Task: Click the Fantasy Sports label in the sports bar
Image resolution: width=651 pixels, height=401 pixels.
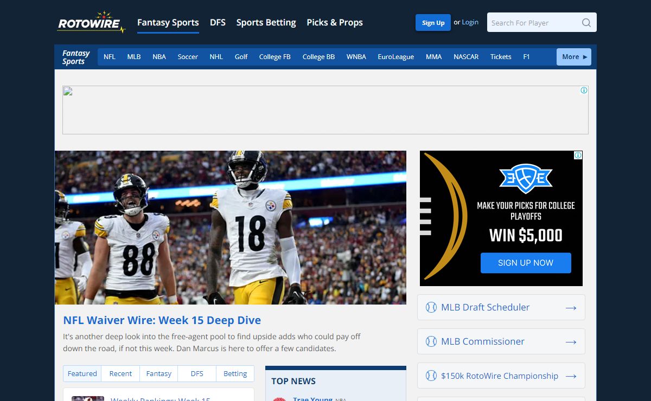Action: pos(76,57)
